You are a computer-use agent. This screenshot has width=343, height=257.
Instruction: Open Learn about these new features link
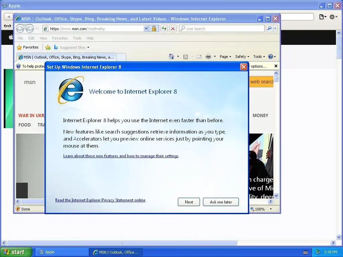coord(121,156)
